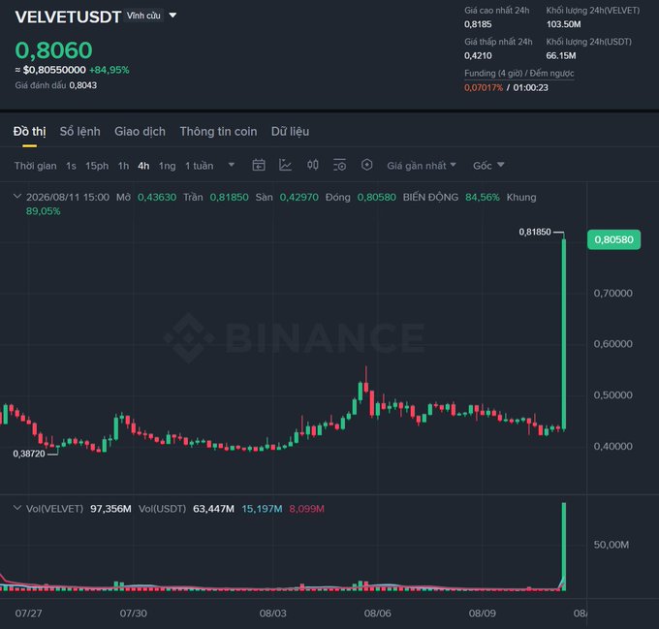Screen dimensions: 659x629
Task: Click the funding rate 0,07017%
Action: (x=484, y=88)
